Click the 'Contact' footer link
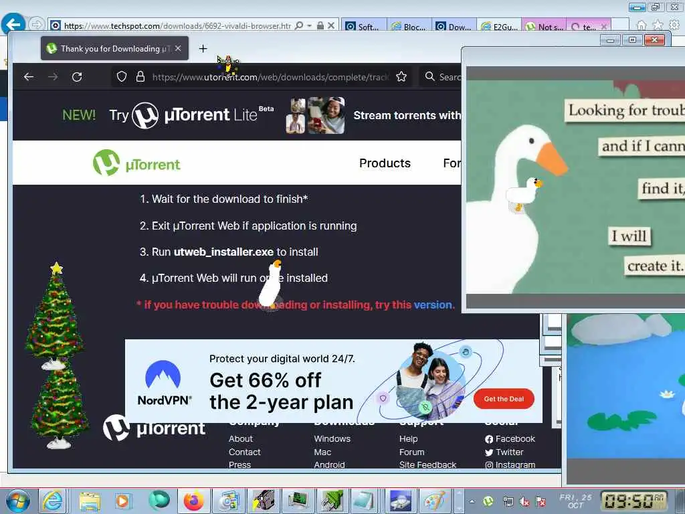Viewport: 685px width, 514px height. [x=245, y=452]
